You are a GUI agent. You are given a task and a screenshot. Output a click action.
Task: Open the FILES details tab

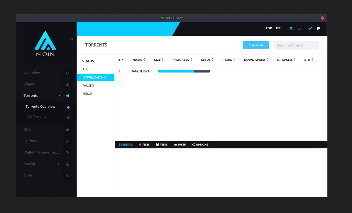144,145
